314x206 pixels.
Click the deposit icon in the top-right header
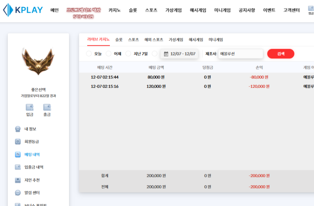(311, 8)
